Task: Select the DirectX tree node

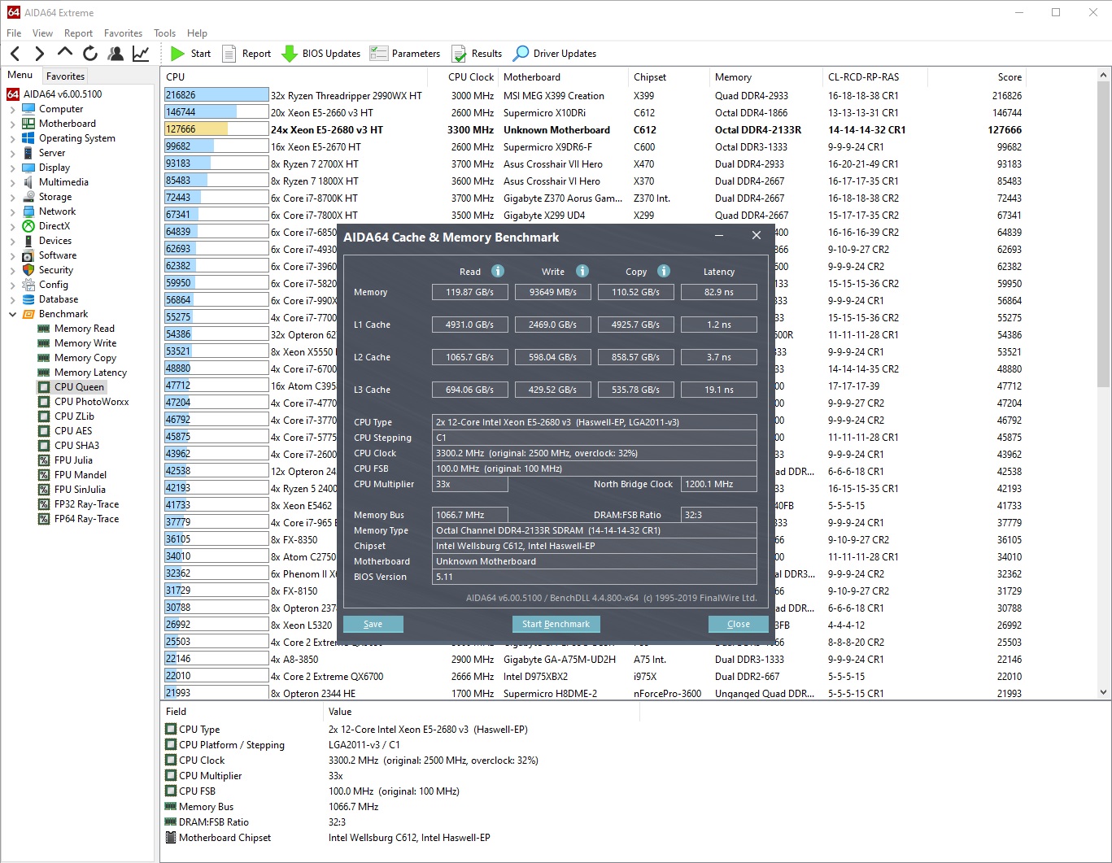Action: tap(55, 226)
